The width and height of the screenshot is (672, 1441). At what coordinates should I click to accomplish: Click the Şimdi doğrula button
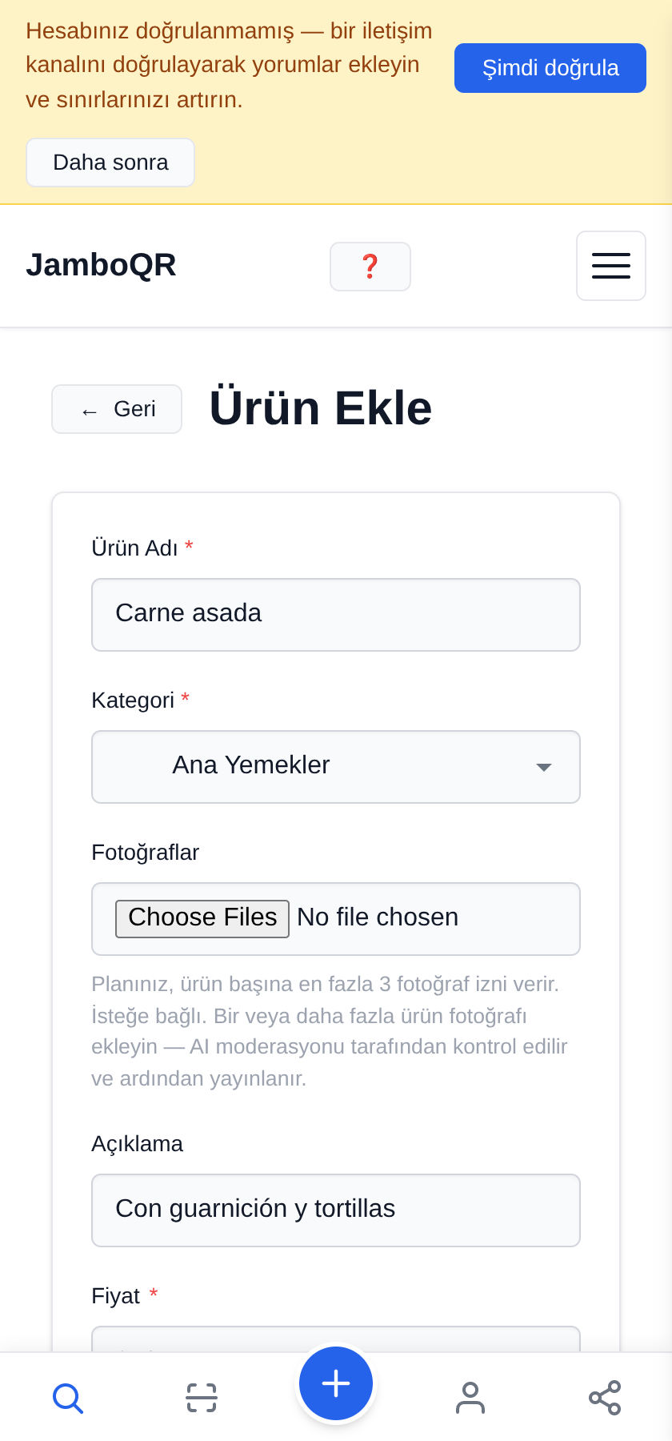coord(550,68)
